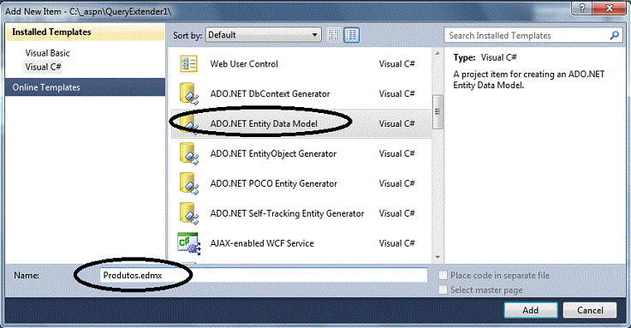Image resolution: width=631 pixels, height=328 pixels.
Task: Click the ADO.NET DbContext Generator icon
Action: point(188,93)
